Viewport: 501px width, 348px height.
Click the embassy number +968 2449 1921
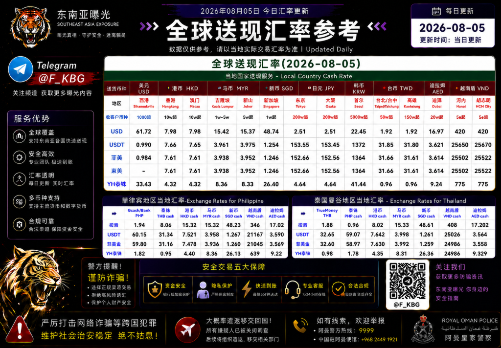tap(379, 339)
